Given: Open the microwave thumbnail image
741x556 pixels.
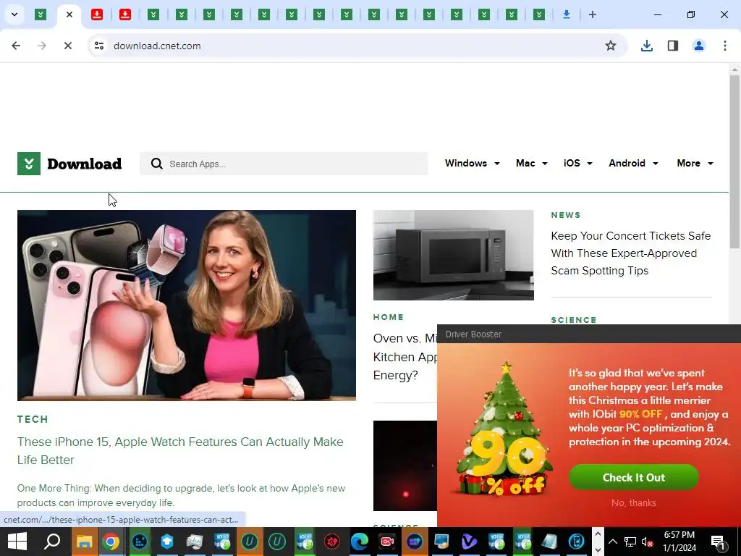Looking at the screenshot, I should 453,256.
